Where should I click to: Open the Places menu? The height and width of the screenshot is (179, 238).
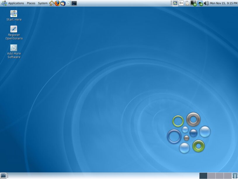tap(30, 3)
